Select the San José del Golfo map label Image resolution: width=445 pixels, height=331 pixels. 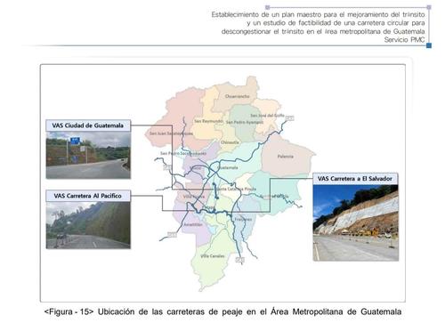click(x=268, y=116)
